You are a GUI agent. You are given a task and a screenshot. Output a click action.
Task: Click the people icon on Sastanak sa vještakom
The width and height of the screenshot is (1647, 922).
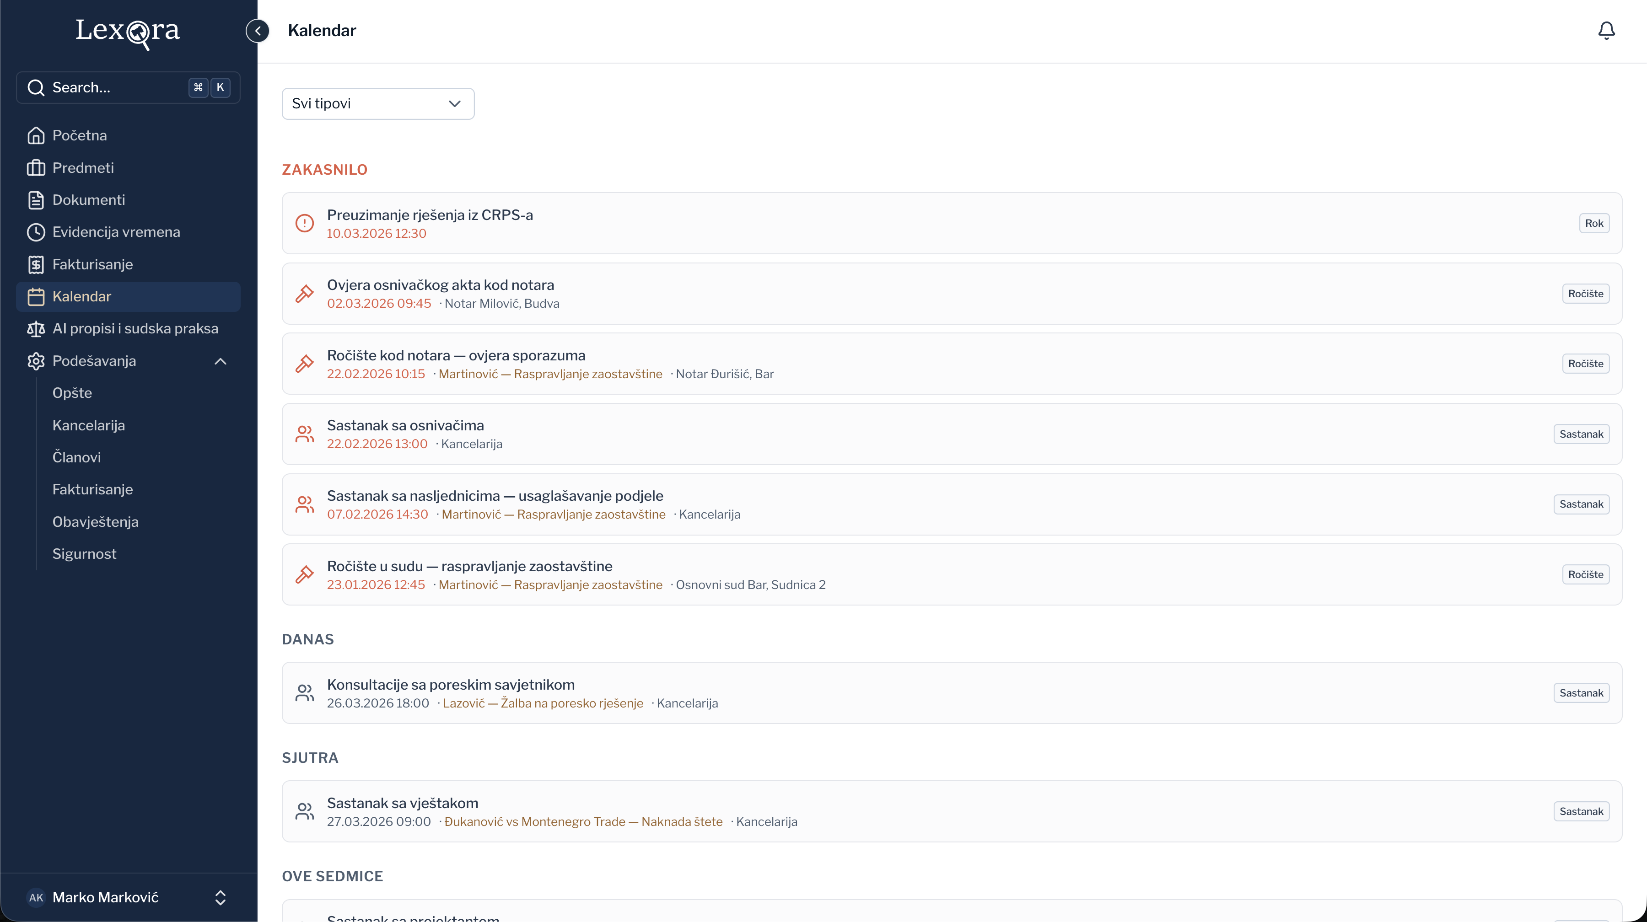[x=304, y=811]
